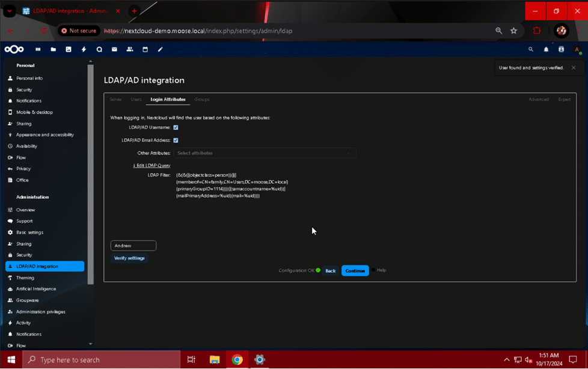Toggle the LDAP/AD Username checkbox
The height and width of the screenshot is (369, 588).
coord(176,127)
